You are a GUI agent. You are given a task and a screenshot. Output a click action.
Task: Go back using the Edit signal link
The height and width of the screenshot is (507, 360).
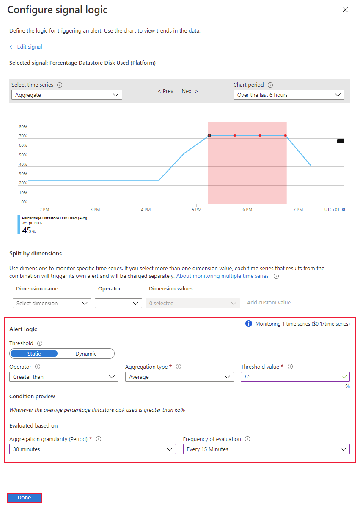25,47
